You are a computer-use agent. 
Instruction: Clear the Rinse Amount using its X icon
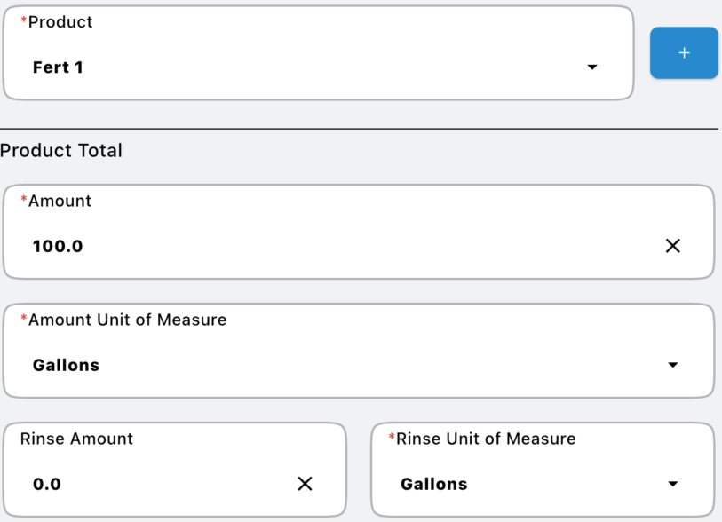[x=305, y=484]
